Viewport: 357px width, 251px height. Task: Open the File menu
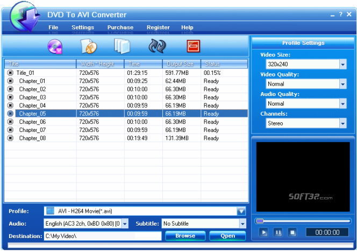tap(53, 27)
